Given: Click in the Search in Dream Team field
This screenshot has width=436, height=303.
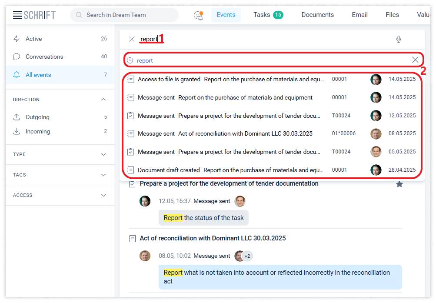Looking at the screenshot, I should tap(126, 15).
